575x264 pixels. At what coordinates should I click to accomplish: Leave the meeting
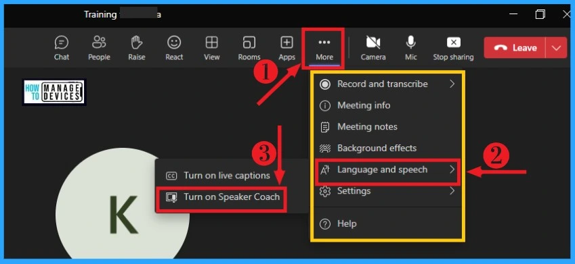click(x=515, y=47)
